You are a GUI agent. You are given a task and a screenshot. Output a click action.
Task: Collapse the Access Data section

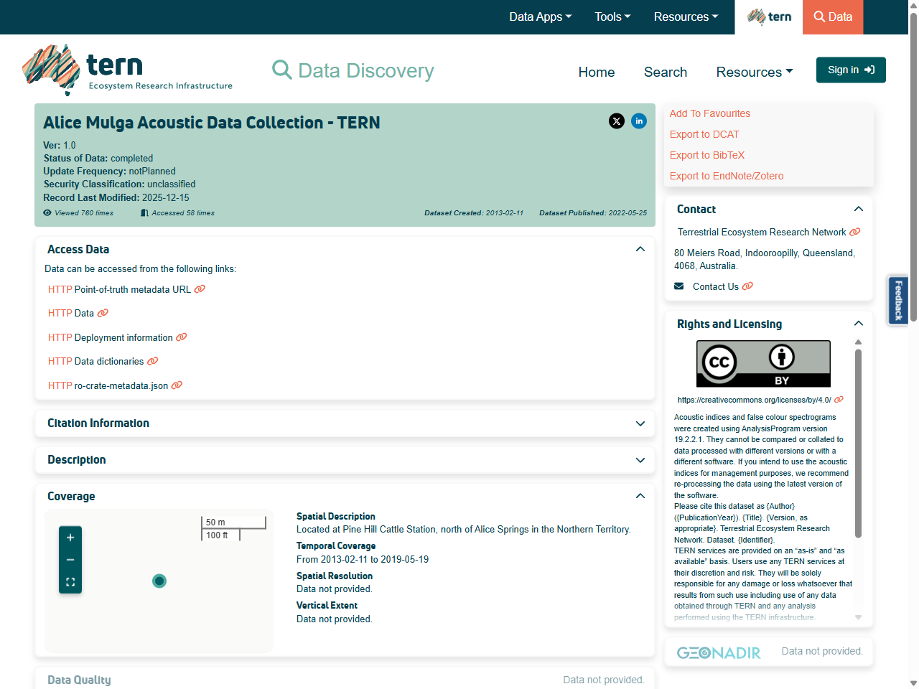click(x=640, y=248)
